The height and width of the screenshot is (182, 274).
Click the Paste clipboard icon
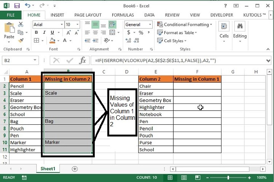[x=9, y=28]
